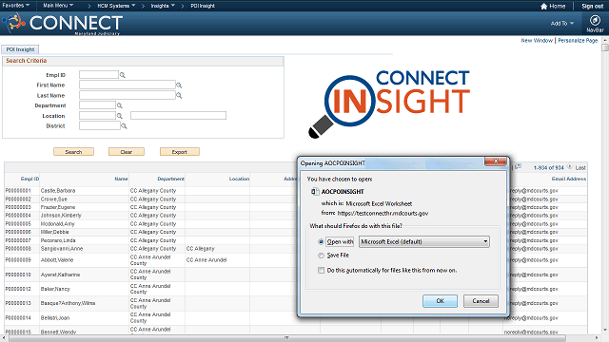
Task: Check Do this automatically for files
Action: click(x=321, y=270)
